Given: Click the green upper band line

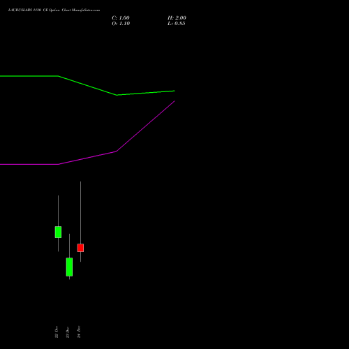Looking at the screenshot, I should tap(87, 86).
